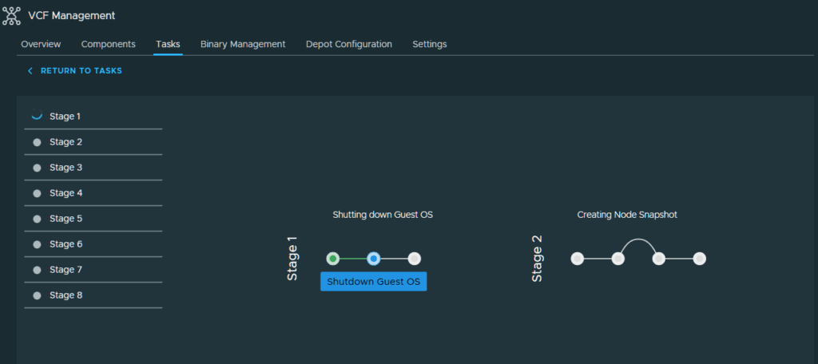Viewport: 818px width, 364px height.
Task: Select Stage 6 in the stage list
Action: click(x=93, y=244)
